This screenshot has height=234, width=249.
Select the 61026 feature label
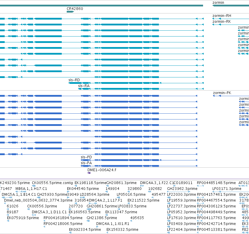click(x=13, y=206)
